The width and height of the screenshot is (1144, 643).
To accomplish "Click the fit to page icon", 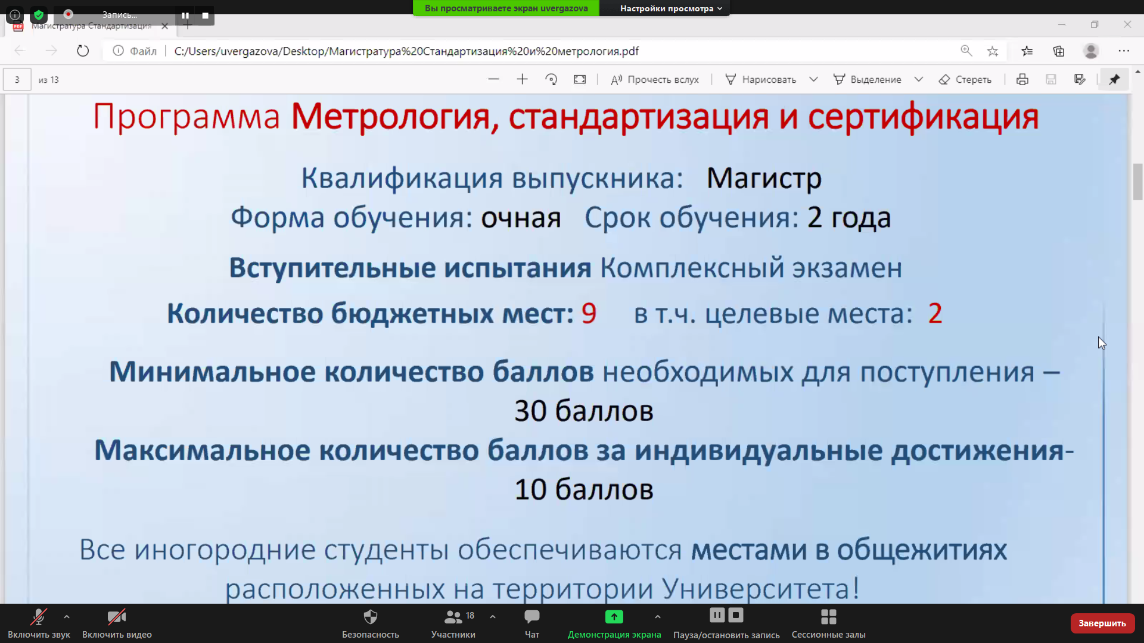I will click(580, 79).
